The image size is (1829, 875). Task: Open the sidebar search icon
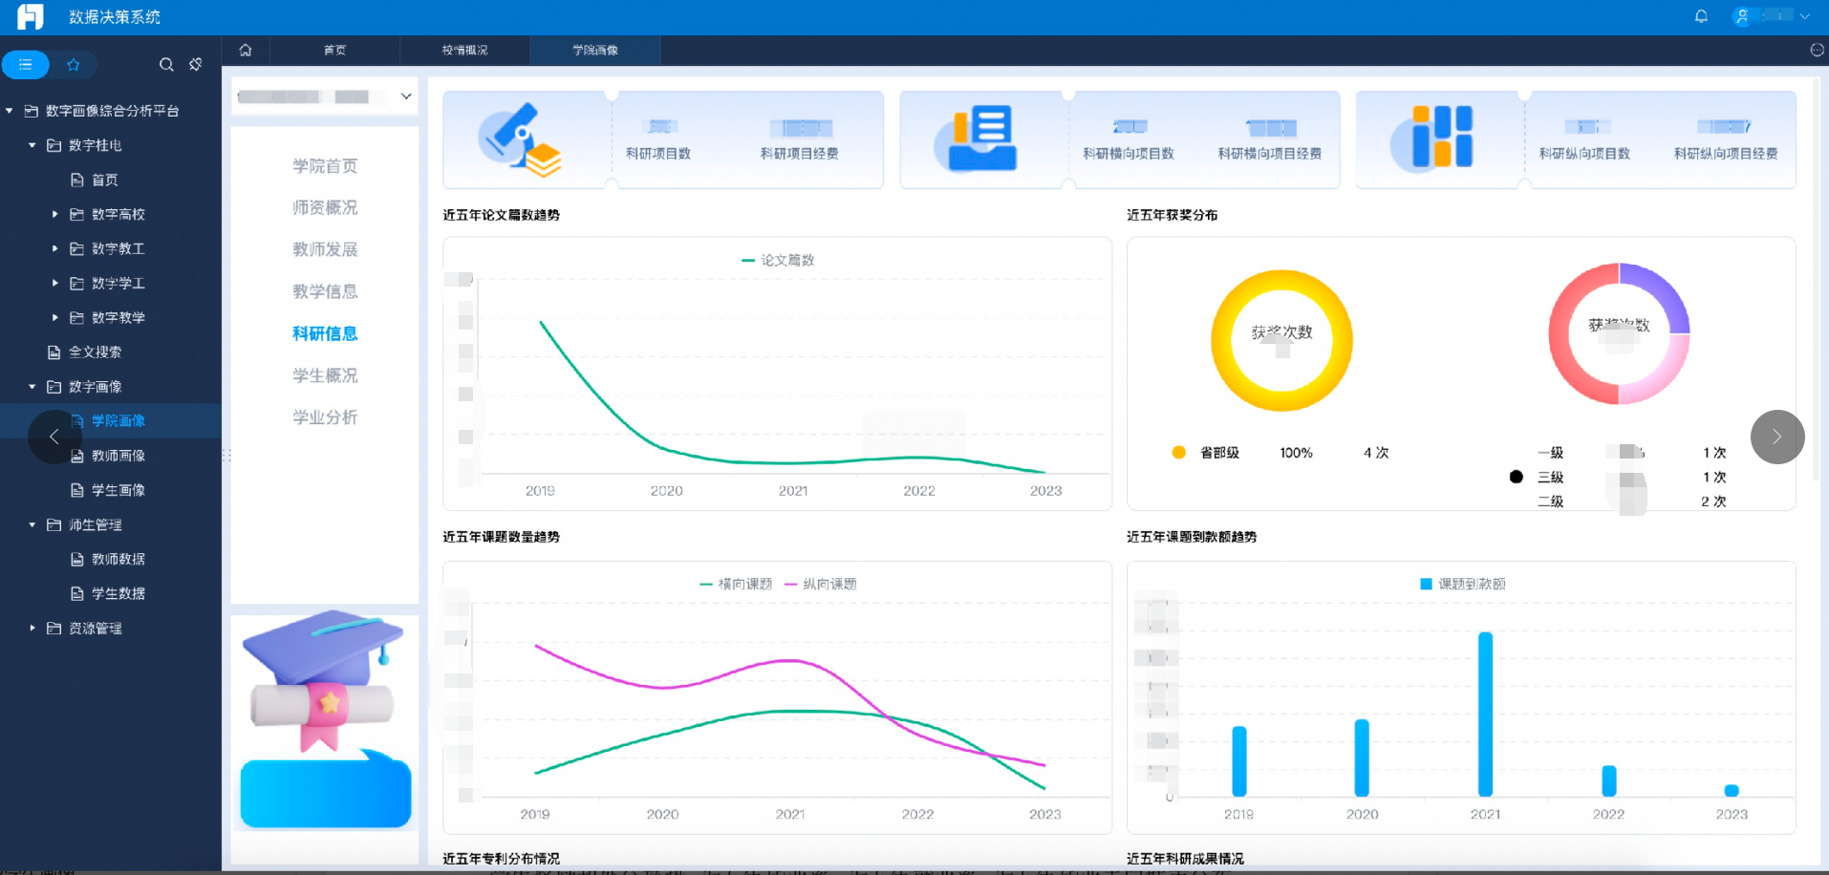166,65
